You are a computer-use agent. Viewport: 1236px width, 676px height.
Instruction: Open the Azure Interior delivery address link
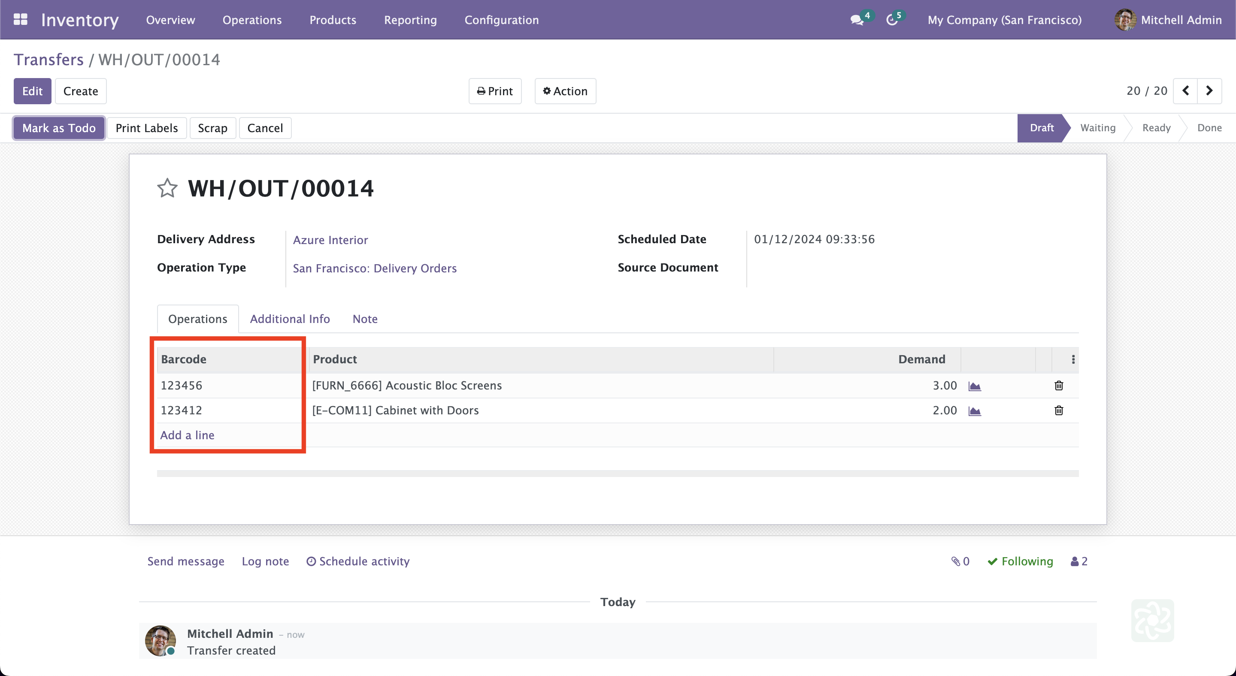point(330,240)
